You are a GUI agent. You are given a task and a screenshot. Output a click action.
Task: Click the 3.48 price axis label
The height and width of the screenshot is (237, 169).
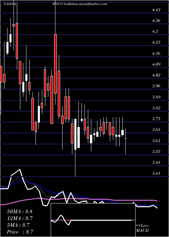tap(156, 163)
